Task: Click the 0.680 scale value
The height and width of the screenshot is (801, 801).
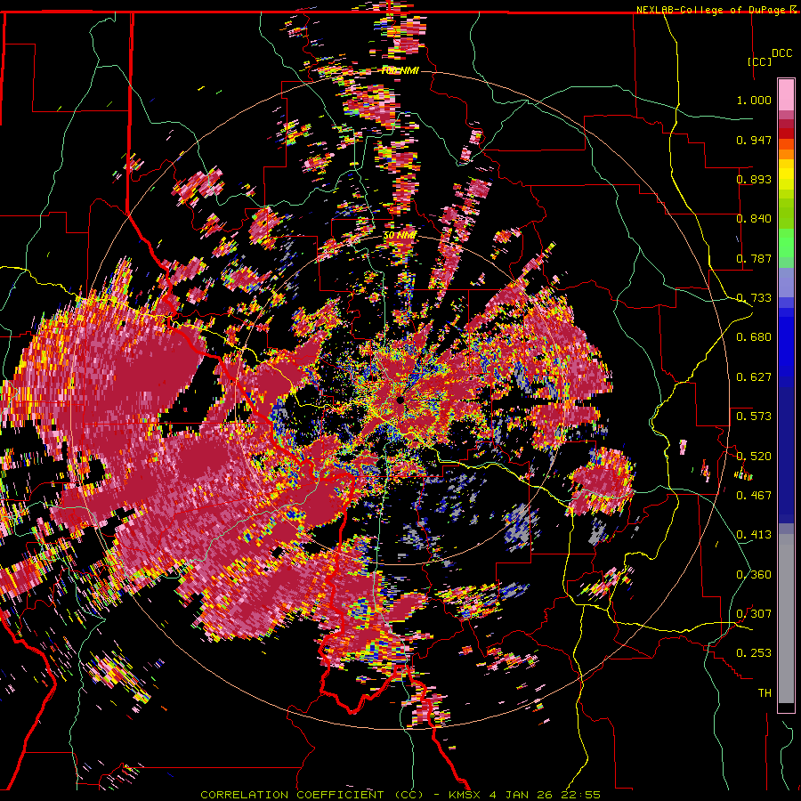Action: pyautogui.click(x=754, y=337)
